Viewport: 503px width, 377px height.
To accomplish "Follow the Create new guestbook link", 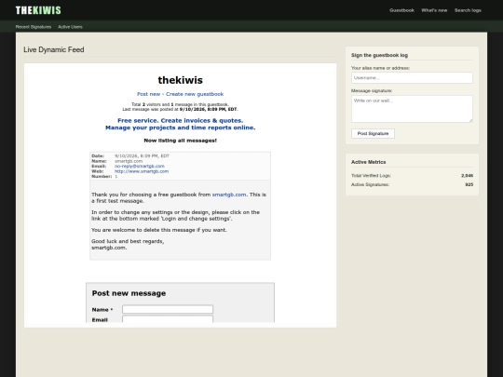I will tap(195, 94).
